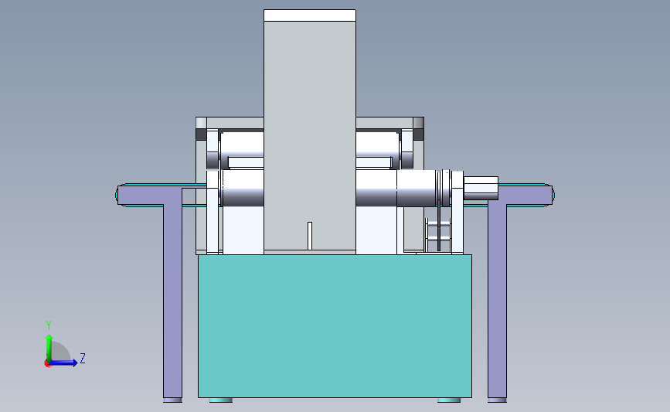Click the green Y axis of the orientation triad
The width and height of the screenshot is (670, 412).
(x=49, y=347)
